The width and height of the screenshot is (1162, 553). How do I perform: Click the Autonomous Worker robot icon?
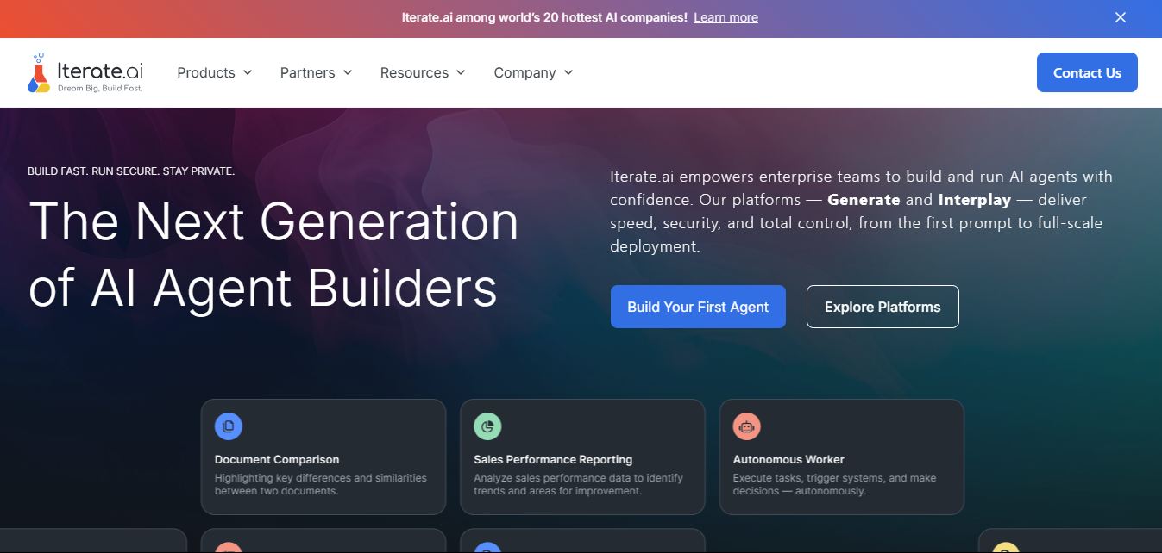[746, 426]
